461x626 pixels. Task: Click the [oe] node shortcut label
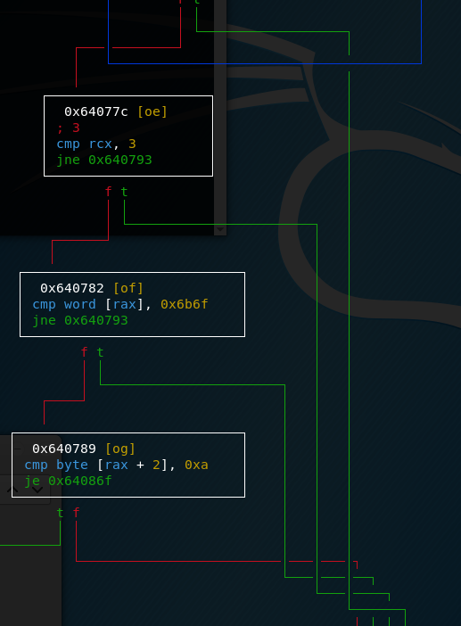pos(152,111)
